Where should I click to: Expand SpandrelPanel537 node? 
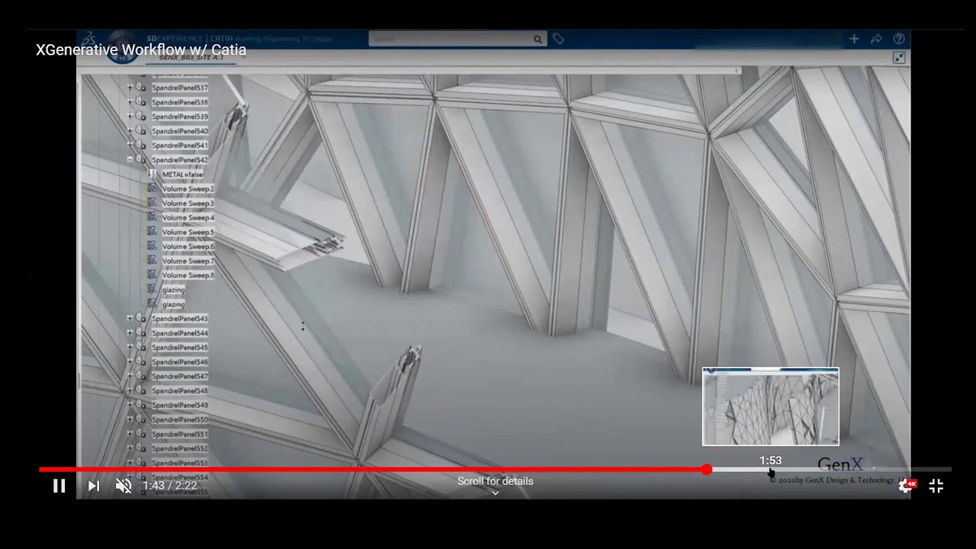[130, 88]
